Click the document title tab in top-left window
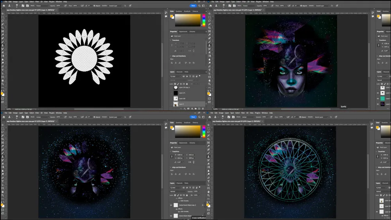Screen dimensions: 391x220 (31, 10)
